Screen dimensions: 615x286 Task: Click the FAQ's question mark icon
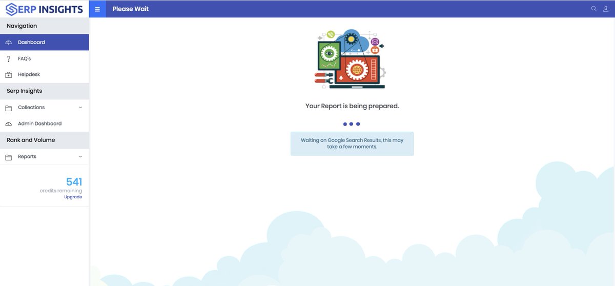point(8,59)
